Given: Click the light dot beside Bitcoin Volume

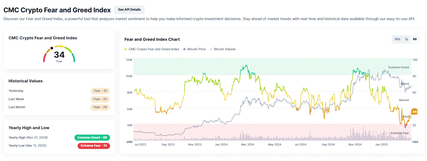Looking at the screenshot, I should pyautogui.click(x=211, y=49).
